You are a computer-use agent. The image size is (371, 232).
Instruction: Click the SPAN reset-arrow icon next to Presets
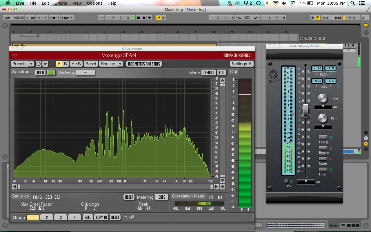click(x=39, y=64)
